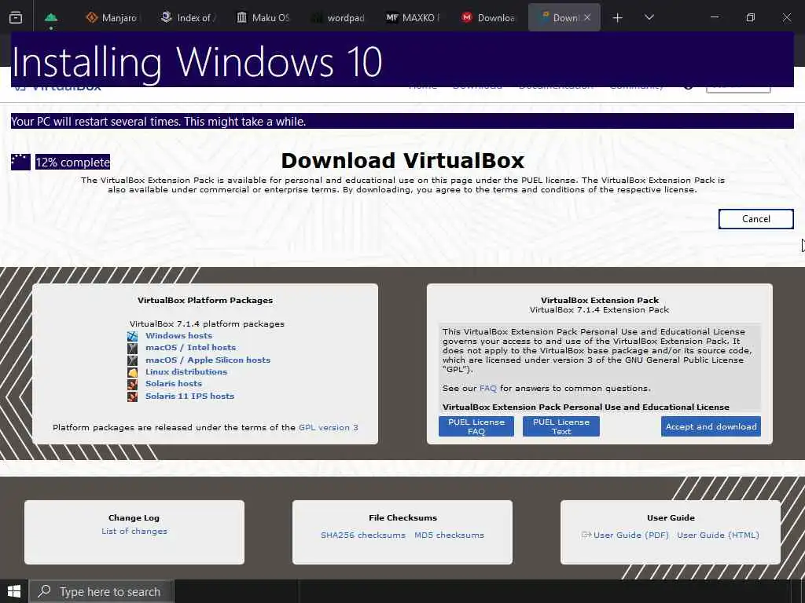Open the GPL version 3 link
The height and width of the screenshot is (603, 805).
pyautogui.click(x=328, y=428)
